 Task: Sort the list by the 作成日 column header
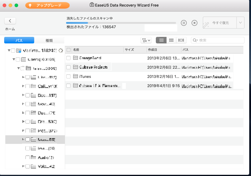164,50
